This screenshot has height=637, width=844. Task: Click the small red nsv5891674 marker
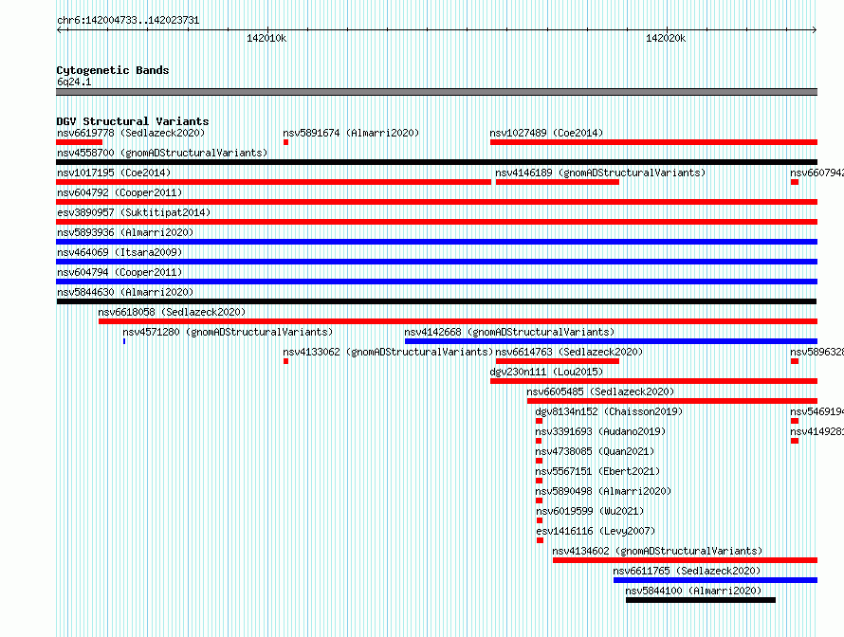pyautogui.click(x=285, y=142)
